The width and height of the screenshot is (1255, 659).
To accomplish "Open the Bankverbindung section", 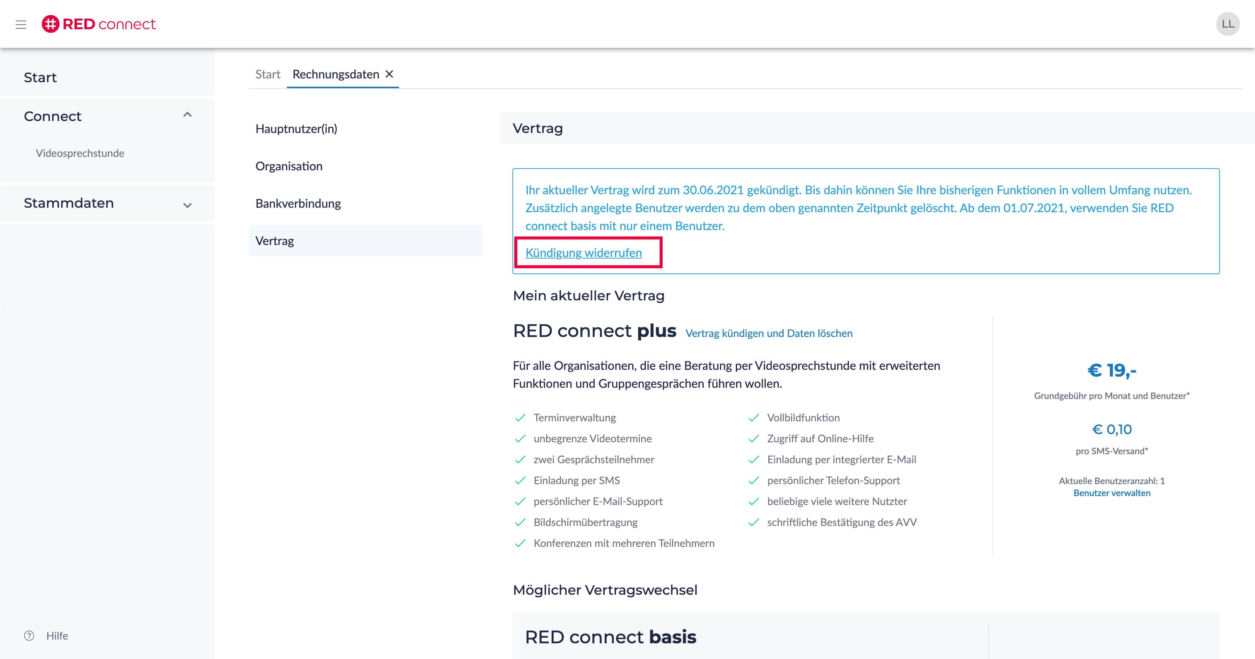I will (298, 203).
